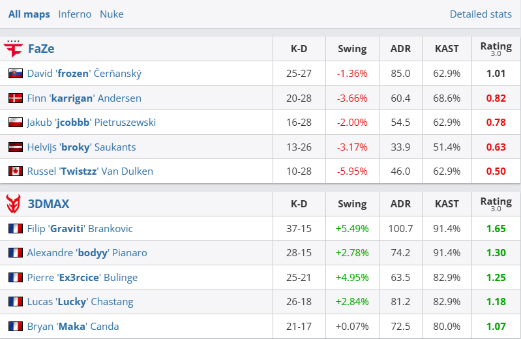Click the Canada flag beside Twistzz
Viewport: 521px width, 339px height.
click(16, 171)
